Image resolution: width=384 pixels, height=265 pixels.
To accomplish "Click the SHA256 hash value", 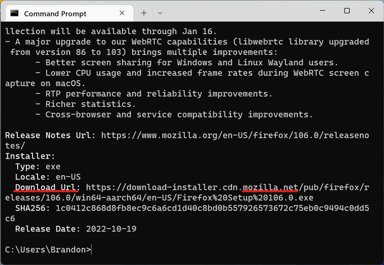I will pyautogui.click(x=187, y=213).
